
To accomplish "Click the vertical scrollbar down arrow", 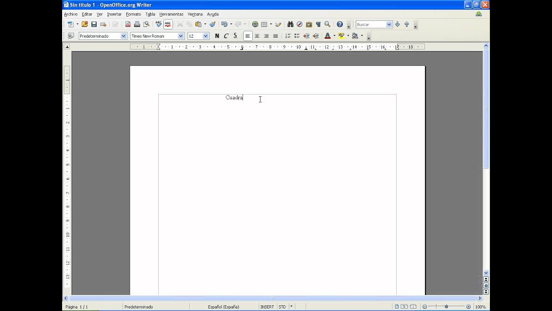I will pyautogui.click(x=486, y=273).
